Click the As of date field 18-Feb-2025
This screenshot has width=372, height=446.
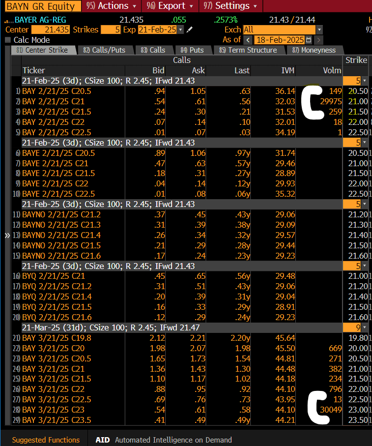click(280, 40)
